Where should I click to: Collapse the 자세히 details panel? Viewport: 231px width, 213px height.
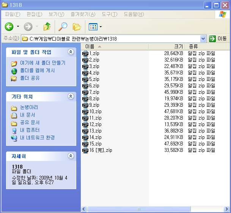(70, 156)
